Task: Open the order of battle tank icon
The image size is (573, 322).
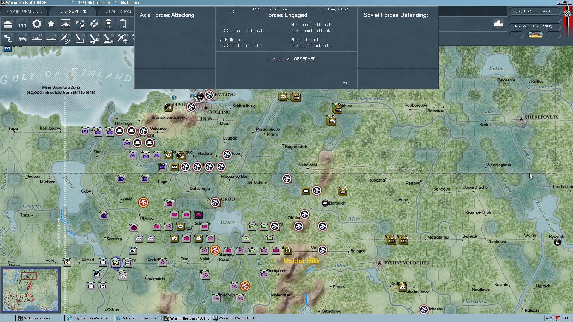Action: tap(8, 24)
